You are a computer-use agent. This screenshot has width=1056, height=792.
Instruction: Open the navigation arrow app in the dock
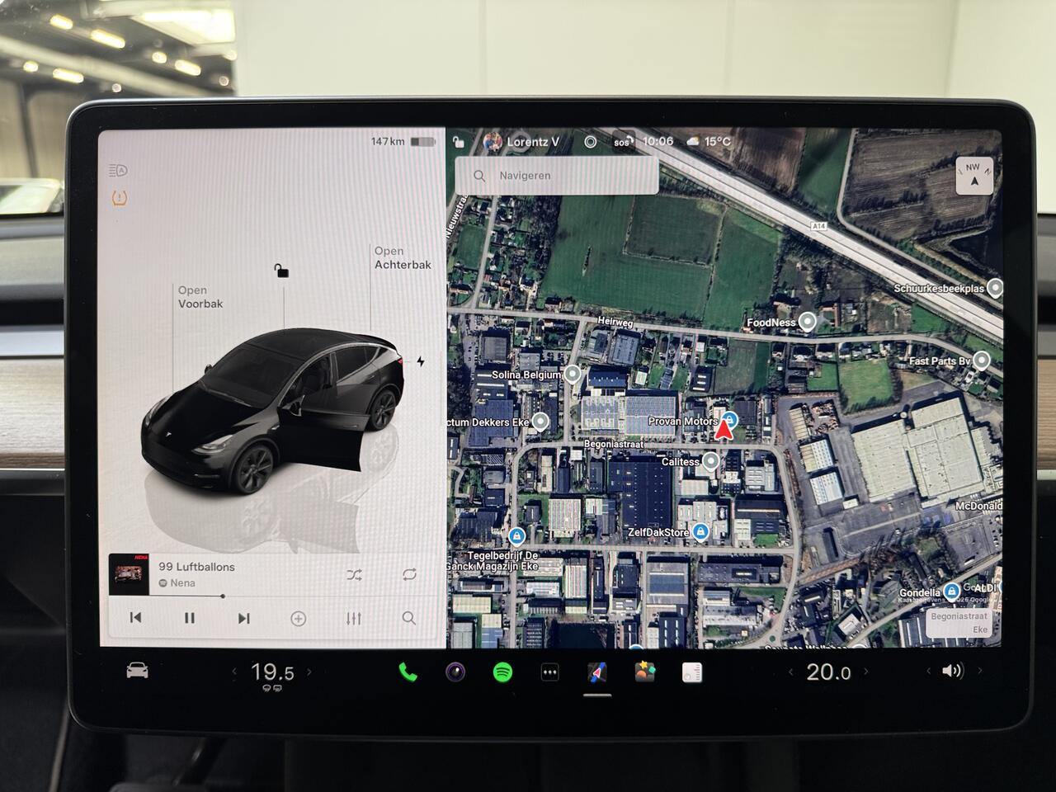tap(597, 672)
